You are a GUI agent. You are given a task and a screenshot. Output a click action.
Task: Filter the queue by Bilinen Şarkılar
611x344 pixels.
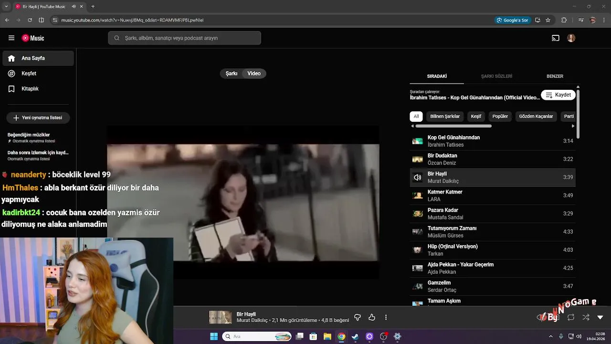(445, 117)
